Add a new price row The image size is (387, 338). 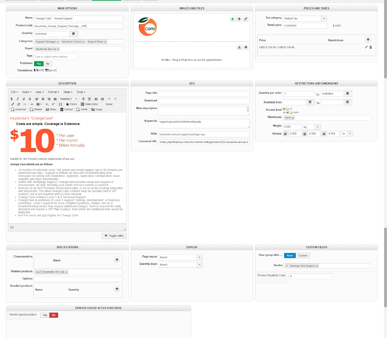click(368, 39)
